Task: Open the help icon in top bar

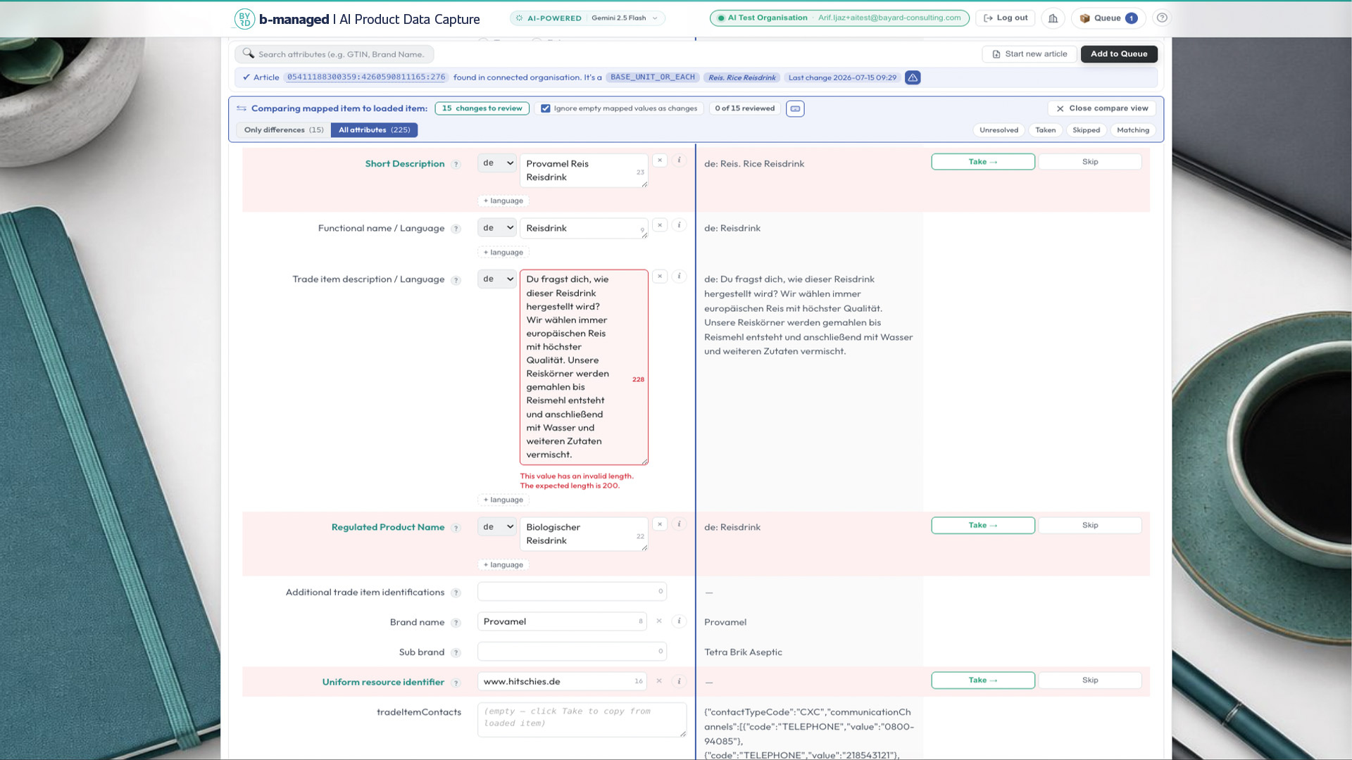Action: [x=1162, y=18]
